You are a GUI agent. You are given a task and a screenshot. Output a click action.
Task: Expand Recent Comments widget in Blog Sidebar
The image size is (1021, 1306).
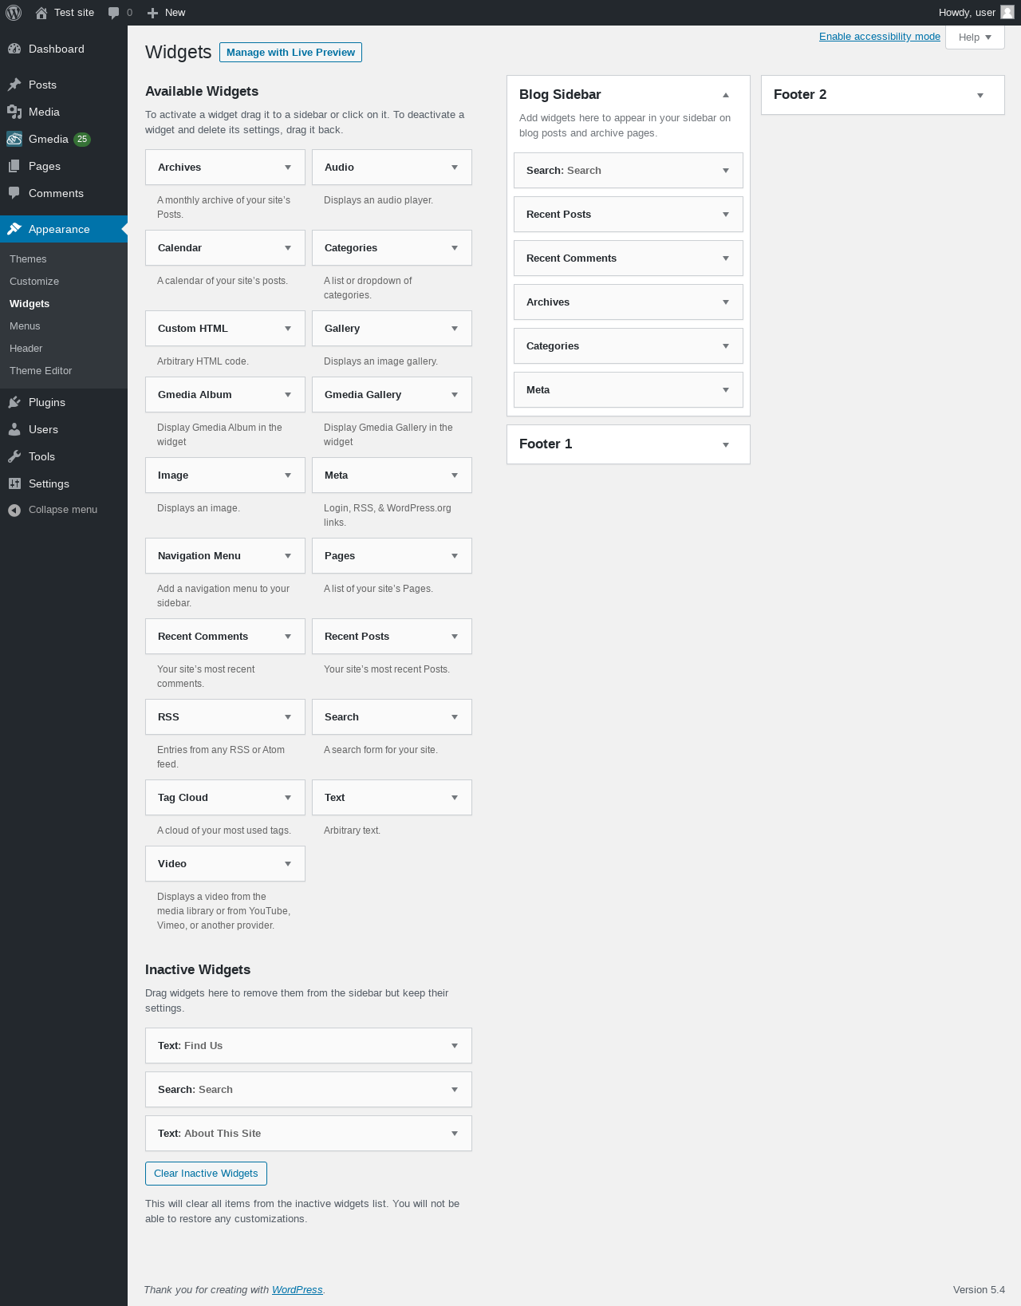coord(726,258)
